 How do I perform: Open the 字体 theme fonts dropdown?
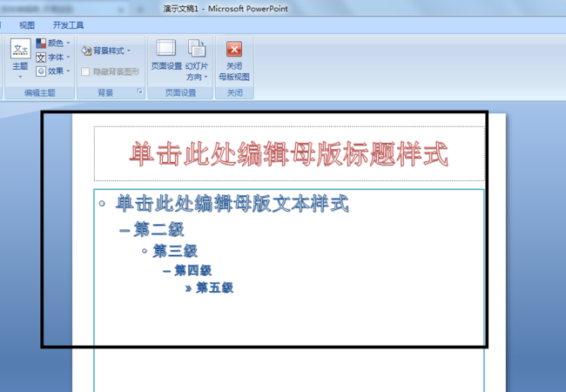[x=53, y=57]
